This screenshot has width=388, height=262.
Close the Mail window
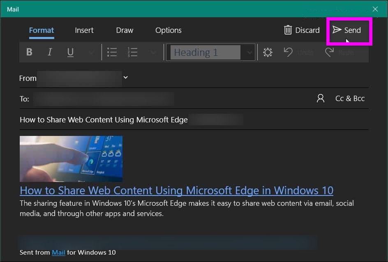pos(375,9)
